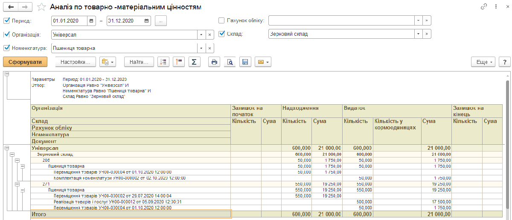512x220 pixels.
Task: Collapse the report parameters header group
Action: click(6, 74)
